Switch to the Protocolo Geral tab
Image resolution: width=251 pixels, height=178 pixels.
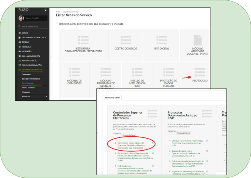click(x=112, y=98)
